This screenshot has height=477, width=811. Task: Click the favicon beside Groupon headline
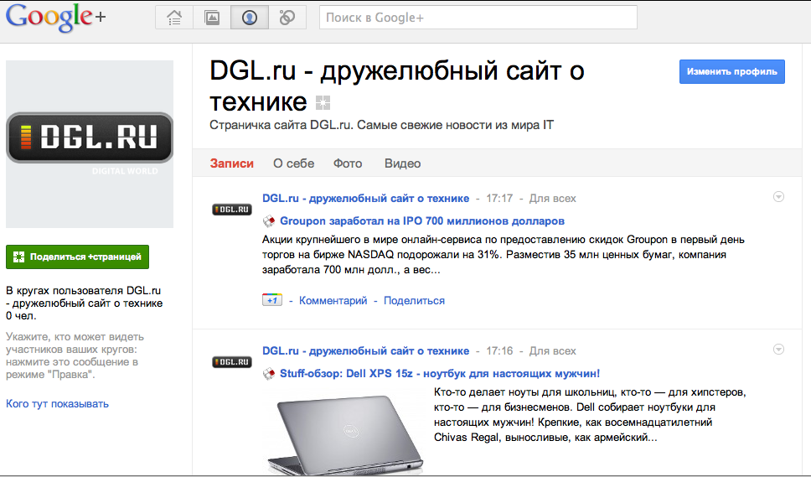269,221
